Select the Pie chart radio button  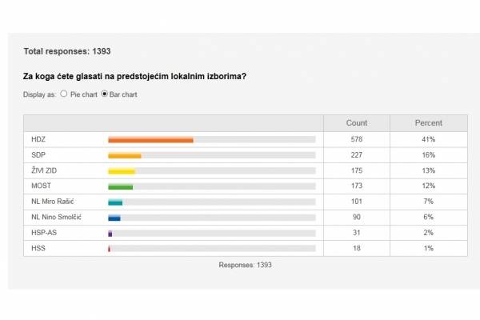coord(64,94)
